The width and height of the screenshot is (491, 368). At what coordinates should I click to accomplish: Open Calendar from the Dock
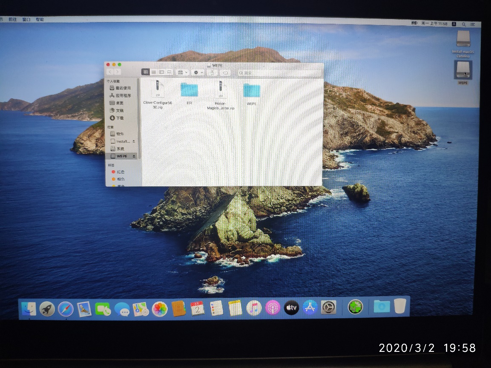[x=197, y=308]
